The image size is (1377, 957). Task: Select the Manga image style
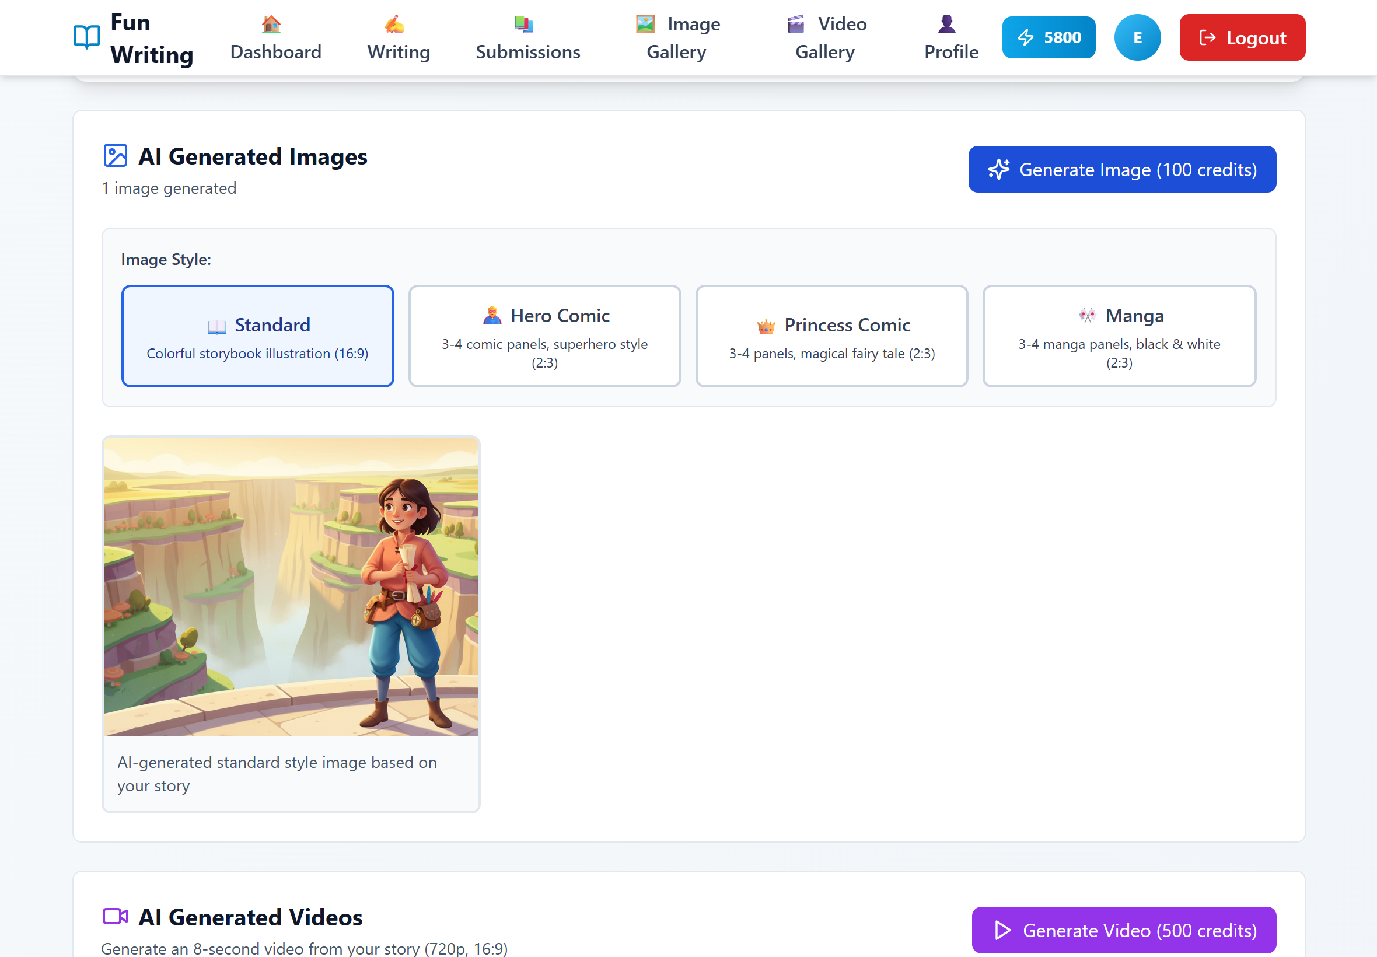tap(1119, 336)
